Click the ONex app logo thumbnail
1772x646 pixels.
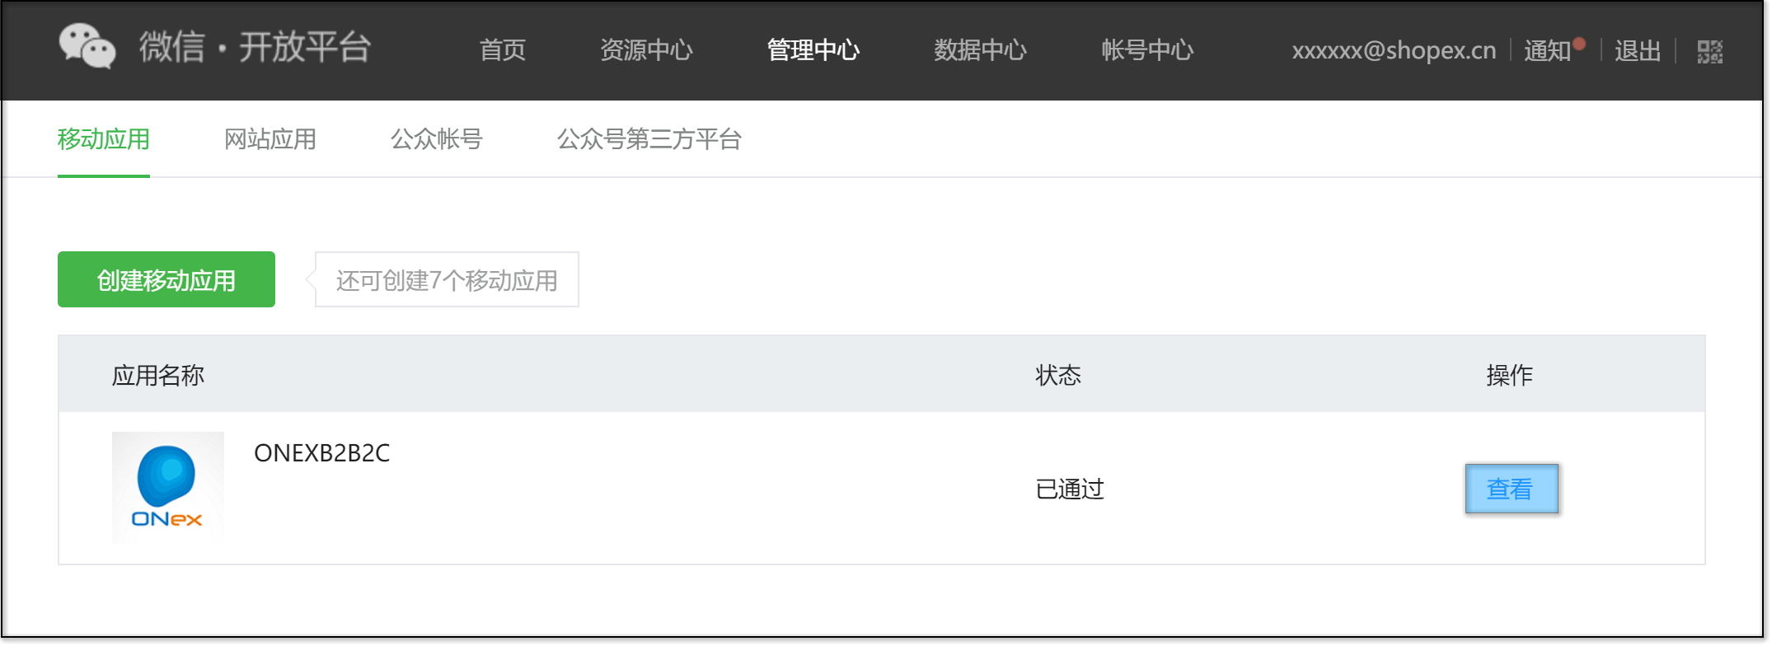(x=168, y=488)
